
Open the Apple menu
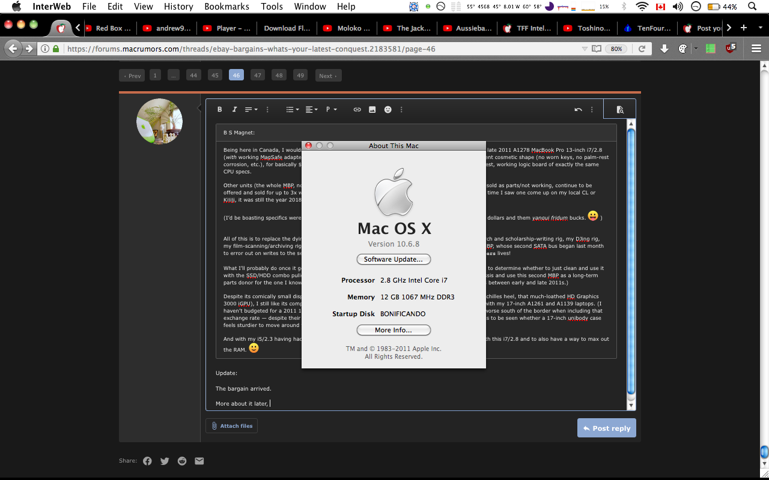(16, 7)
